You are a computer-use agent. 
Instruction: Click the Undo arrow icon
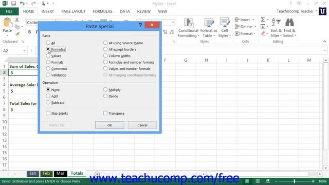22,4
